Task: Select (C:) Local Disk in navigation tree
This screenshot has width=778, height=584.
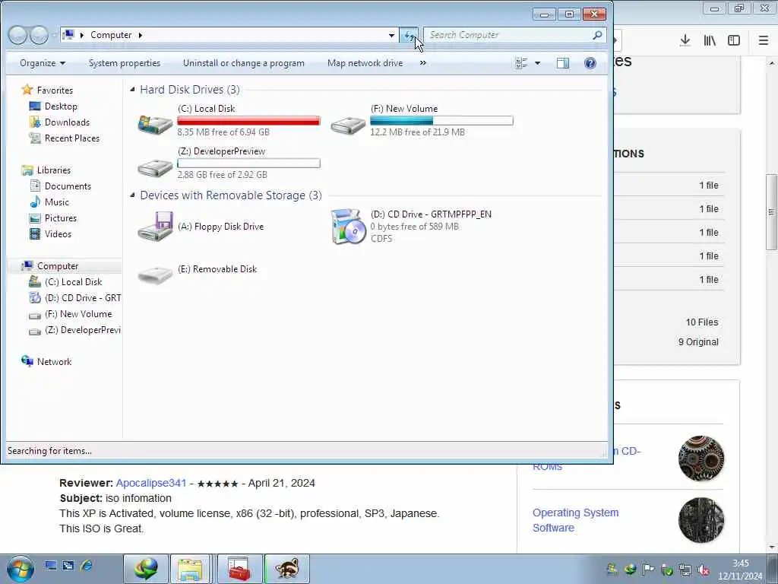Action: pyautogui.click(x=73, y=281)
